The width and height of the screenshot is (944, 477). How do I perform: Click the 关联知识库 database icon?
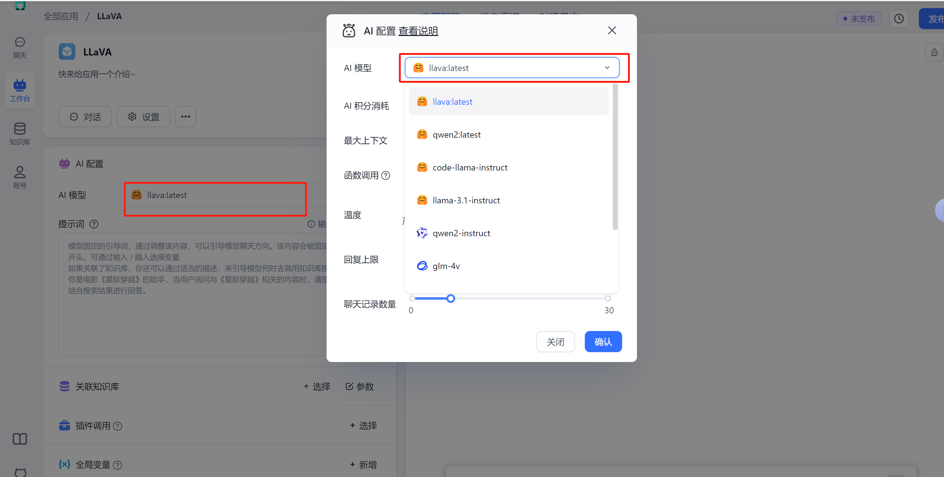(x=65, y=386)
